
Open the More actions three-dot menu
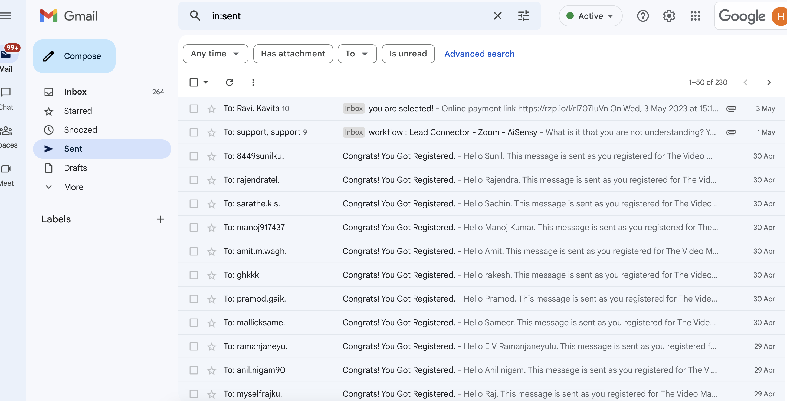pos(253,82)
